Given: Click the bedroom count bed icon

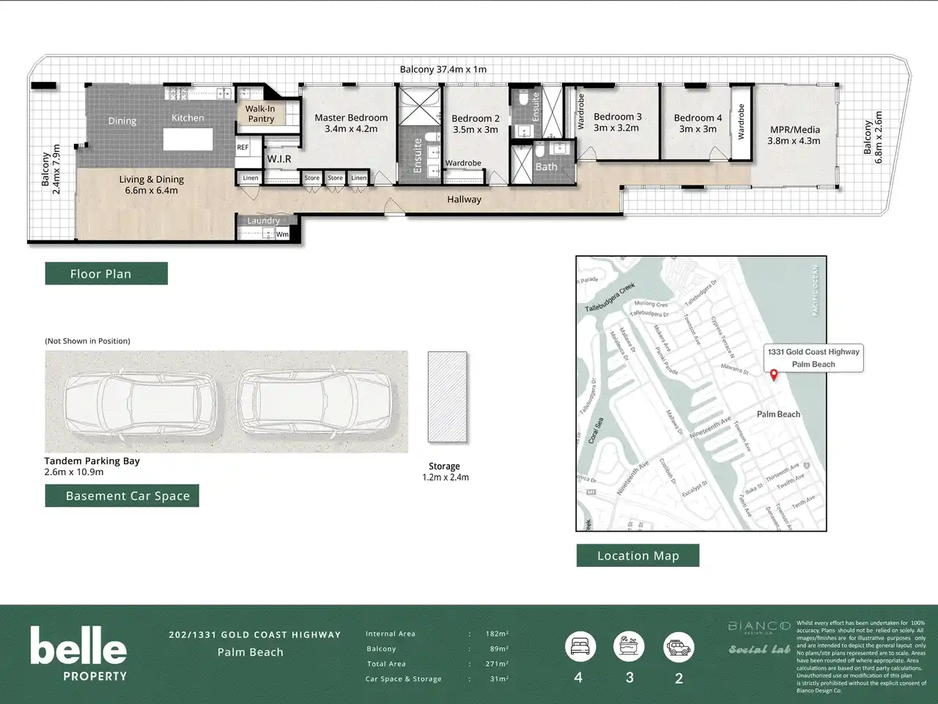Looking at the screenshot, I should [580, 647].
